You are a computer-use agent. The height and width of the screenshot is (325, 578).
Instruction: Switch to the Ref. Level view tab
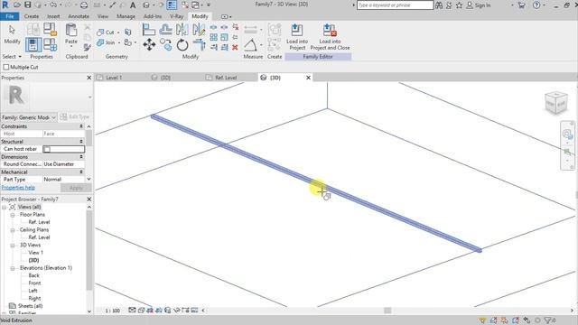tap(226, 78)
